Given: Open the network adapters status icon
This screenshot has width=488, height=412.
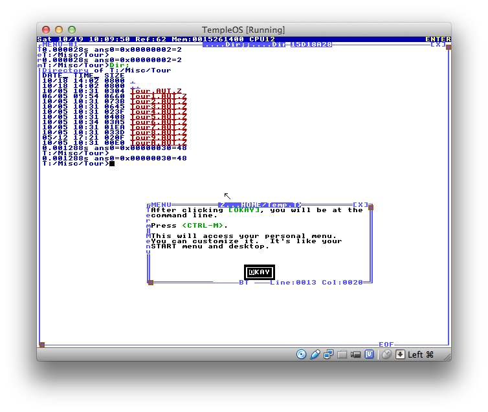Looking at the screenshot, I should coord(329,354).
